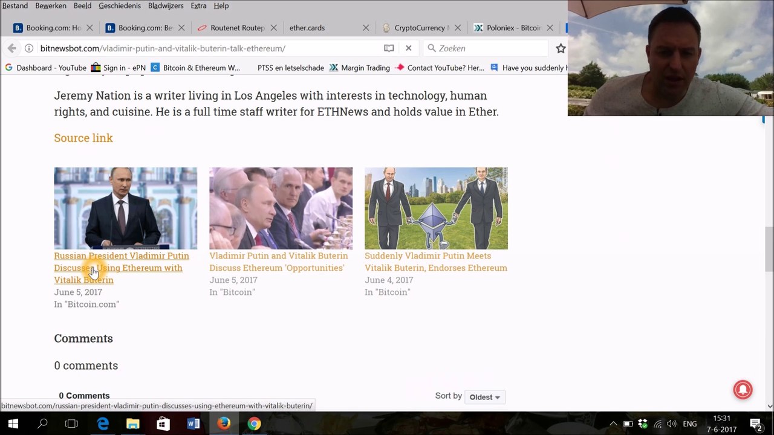Open the Source link
This screenshot has height=435, width=774.
pos(83,138)
